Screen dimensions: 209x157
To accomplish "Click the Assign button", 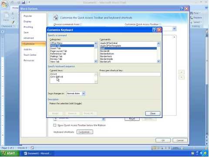I will tap(55, 113).
